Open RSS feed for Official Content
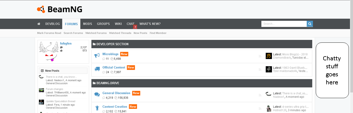Viewport: 353px width, 113px height. pos(260,69)
